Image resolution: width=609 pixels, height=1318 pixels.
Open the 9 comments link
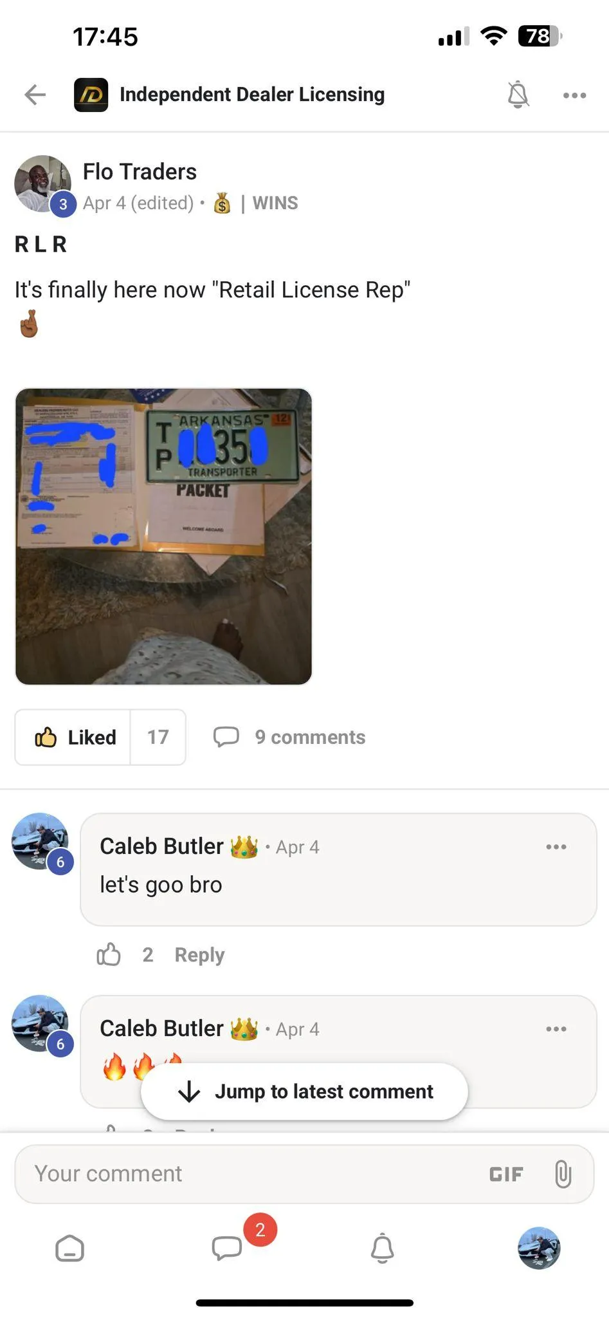coord(289,737)
